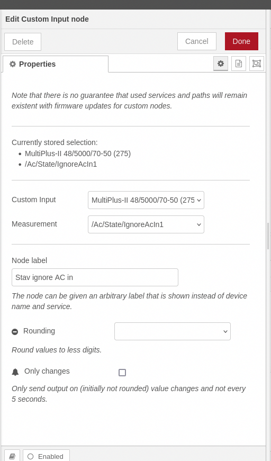Enable the Only changes checkbox
The image size is (271, 461).
pos(122,373)
